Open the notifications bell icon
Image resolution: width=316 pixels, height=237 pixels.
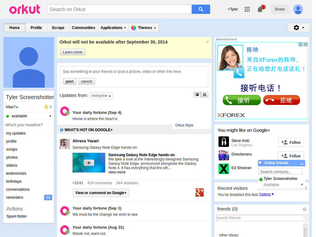click(260, 9)
